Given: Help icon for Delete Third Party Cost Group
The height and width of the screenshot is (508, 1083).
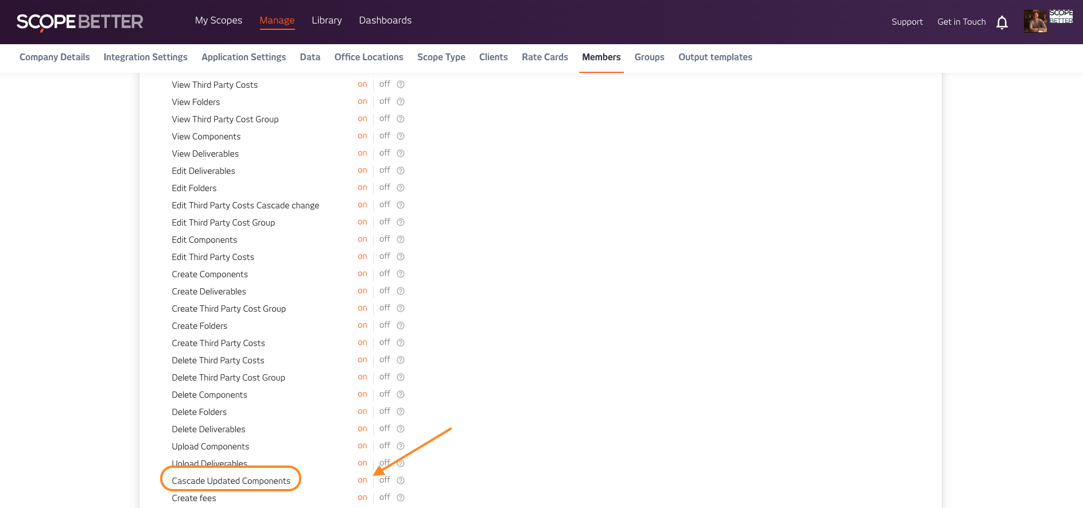Looking at the screenshot, I should [401, 377].
